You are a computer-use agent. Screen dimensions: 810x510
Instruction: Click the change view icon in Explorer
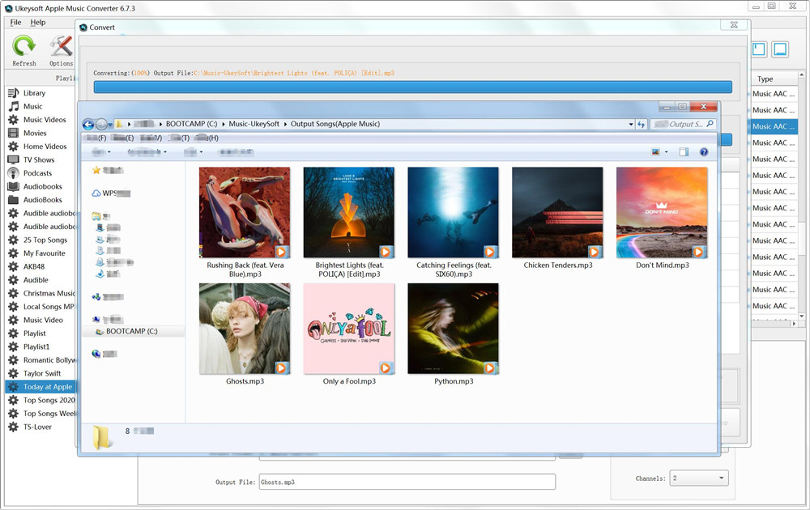coord(655,151)
